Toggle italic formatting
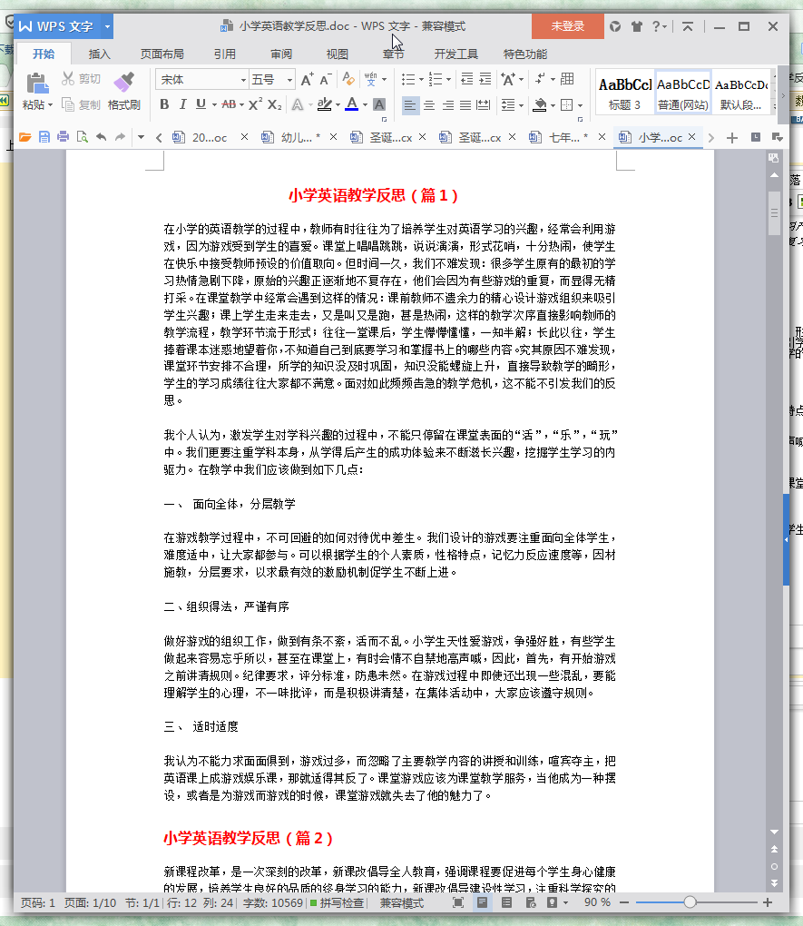Viewport: 803px width, 926px height. tap(182, 104)
